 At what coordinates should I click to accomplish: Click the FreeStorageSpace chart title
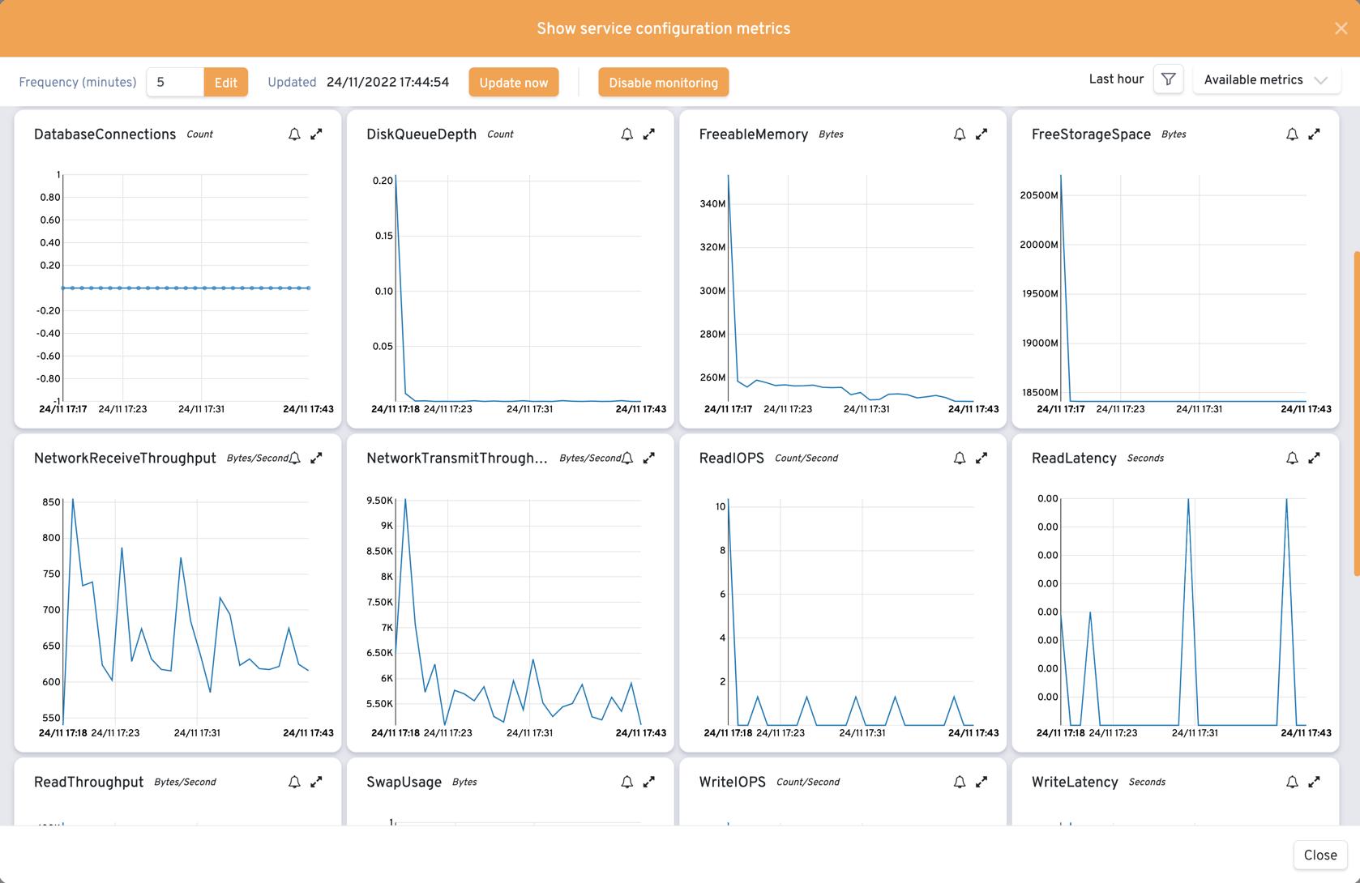point(1091,134)
